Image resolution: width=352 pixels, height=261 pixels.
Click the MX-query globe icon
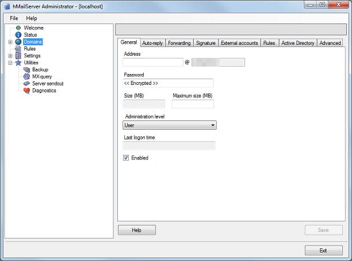coord(26,76)
